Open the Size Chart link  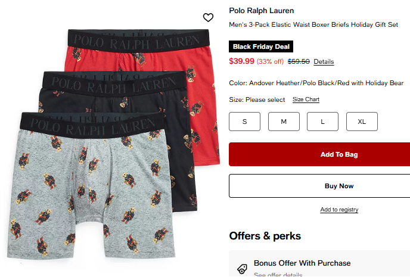tap(306, 99)
